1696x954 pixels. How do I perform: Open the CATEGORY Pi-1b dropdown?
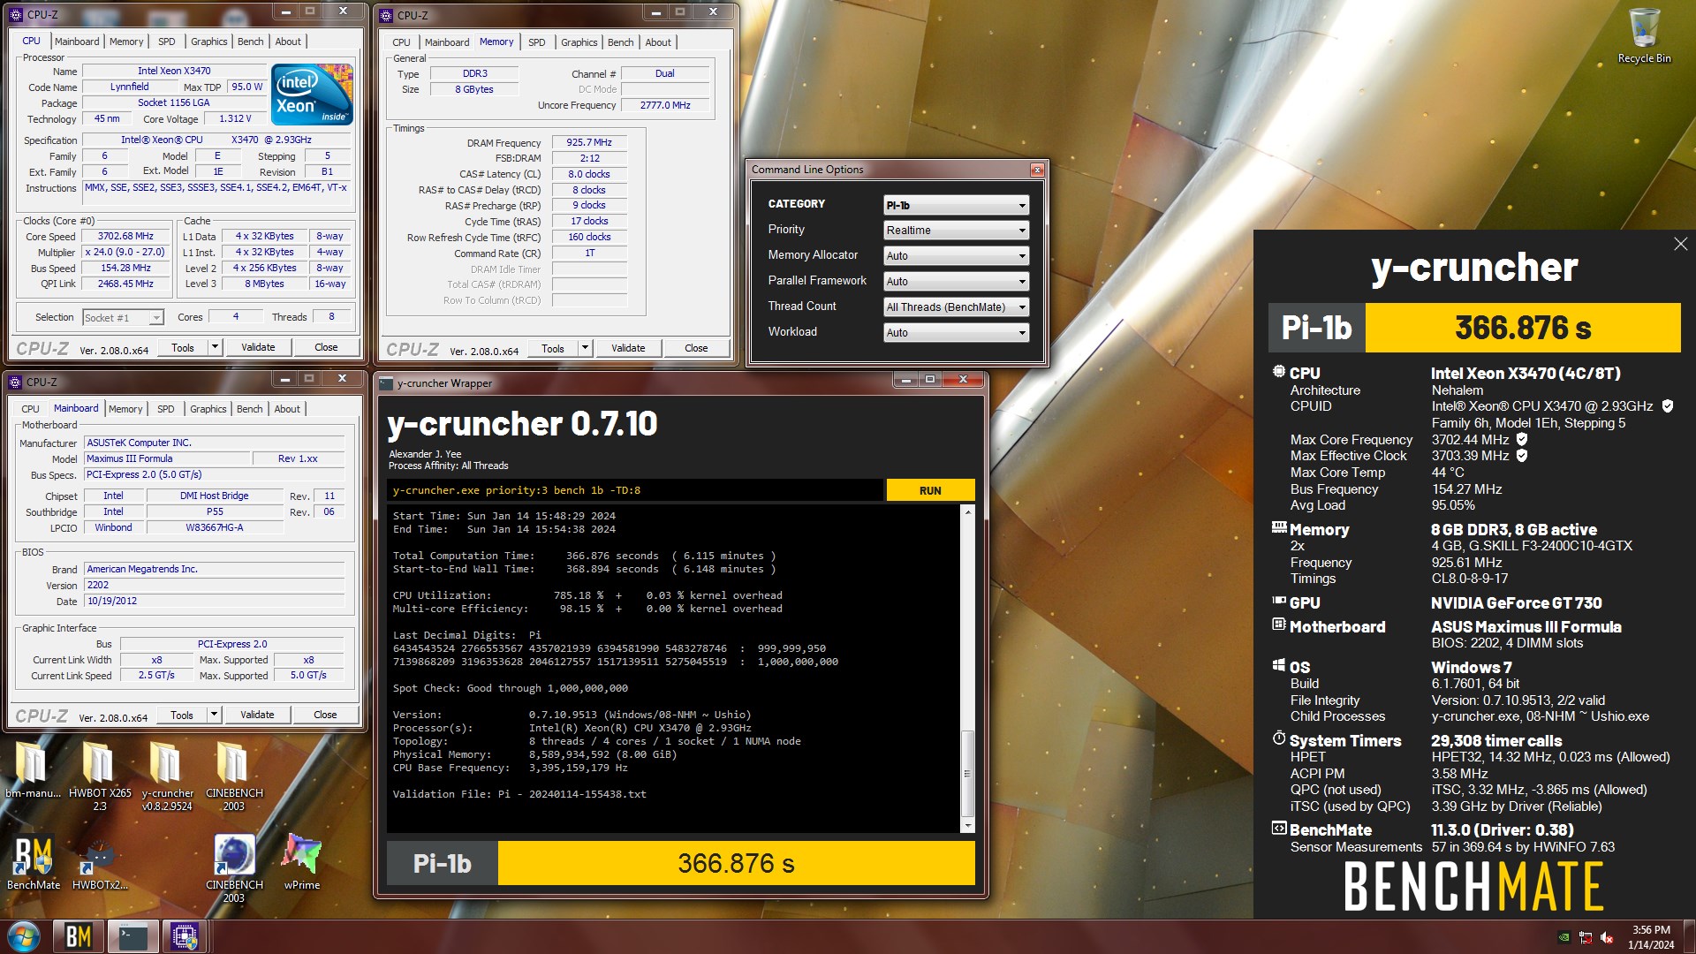956,205
